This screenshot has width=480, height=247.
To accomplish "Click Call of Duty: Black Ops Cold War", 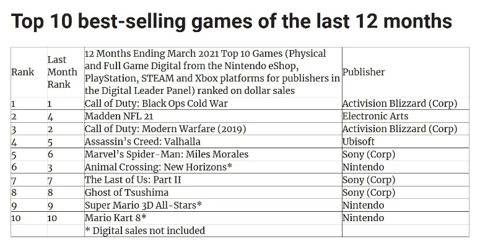I will [x=156, y=104].
